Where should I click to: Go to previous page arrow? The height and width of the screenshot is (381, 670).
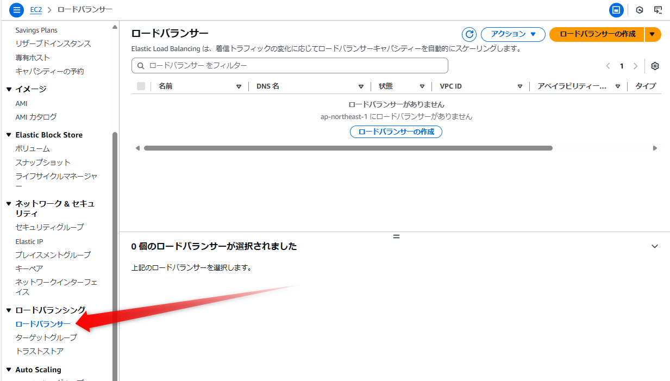click(x=608, y=66)
